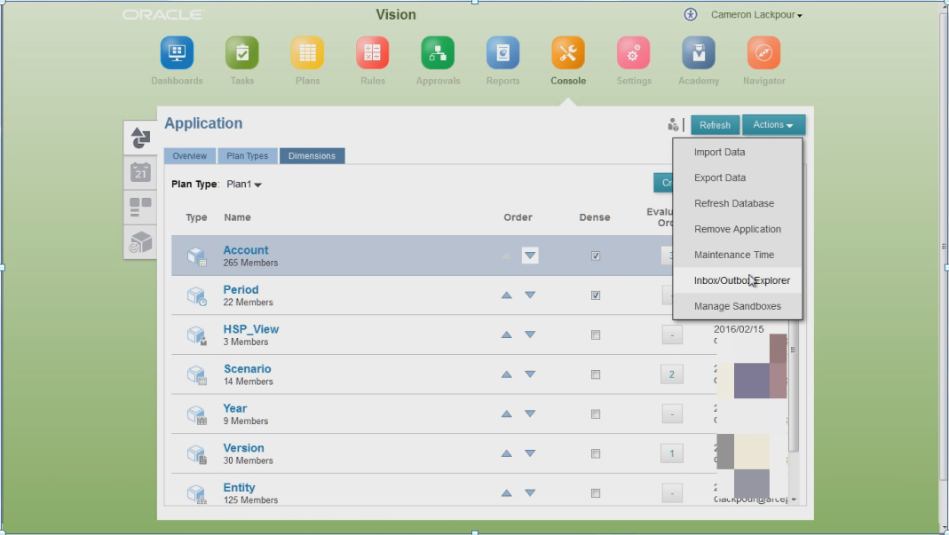Open the HSP_View dimension link
Viewport: 949px width, 535px height.
pos(250,329)
